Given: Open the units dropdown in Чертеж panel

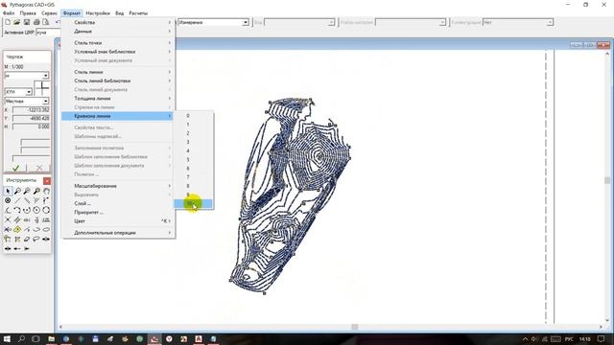Looking at the screenshot, I should coord(45,75).
